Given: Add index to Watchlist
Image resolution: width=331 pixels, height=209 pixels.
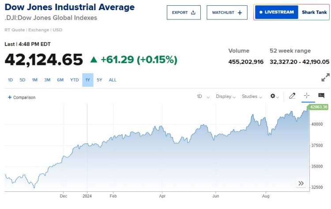Looking at the screenshot, I should pyautogui.click(x=227, y=12).
